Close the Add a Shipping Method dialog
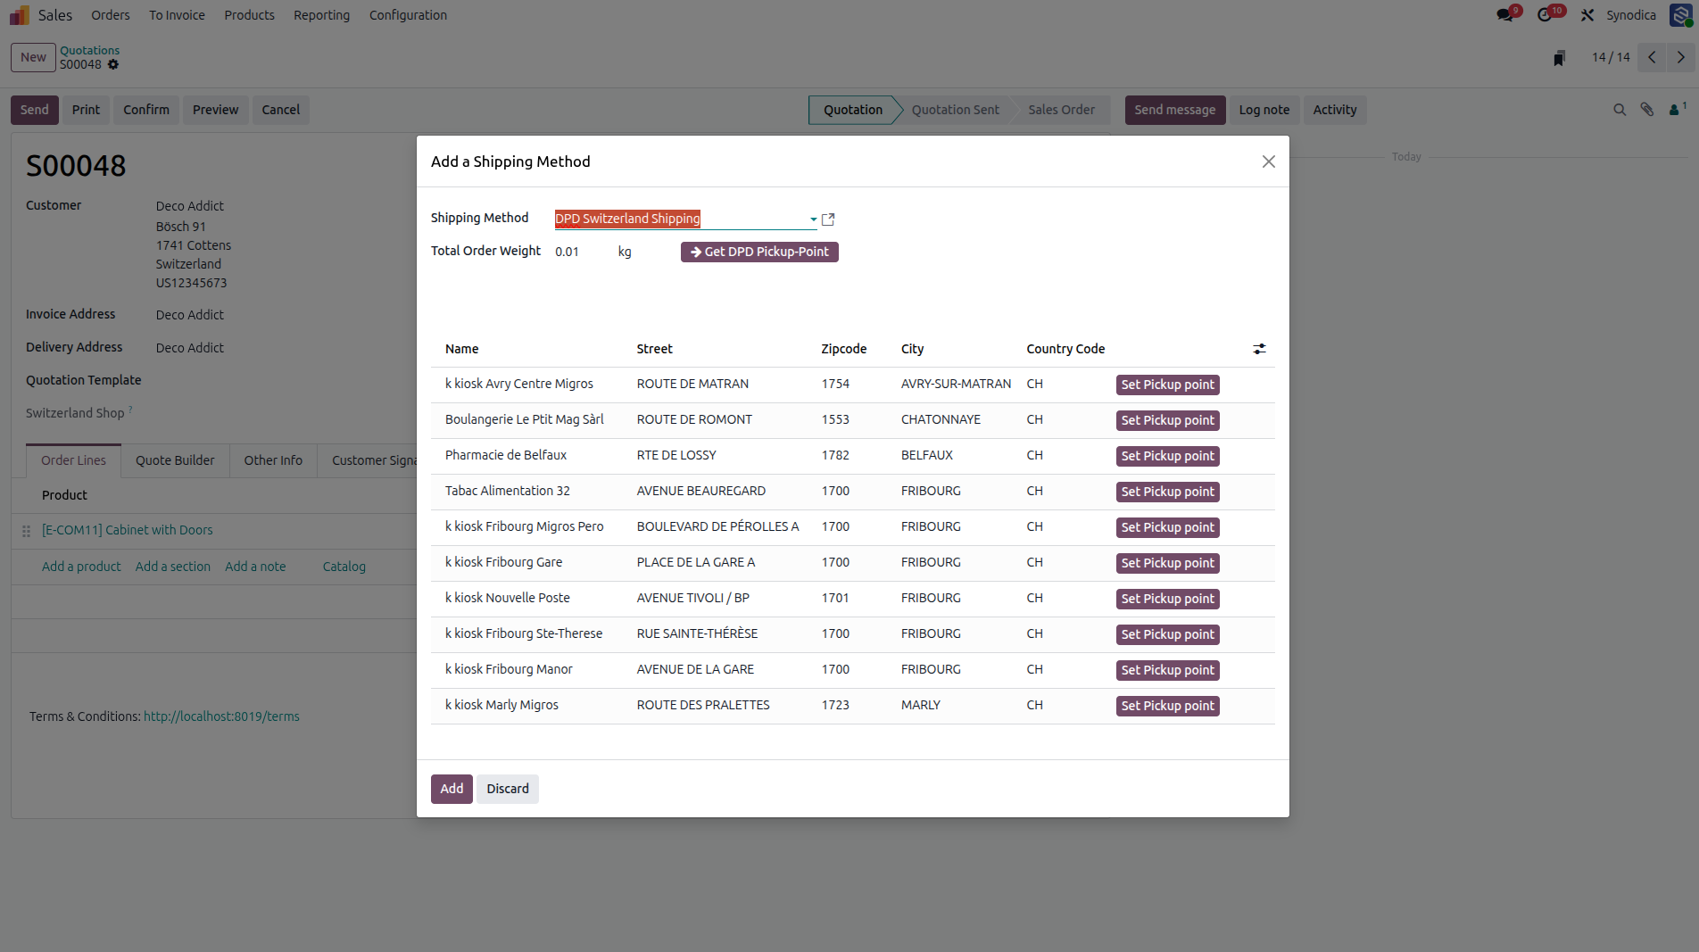The height and width of the screenshot is (952, 1699). [1268, 161]
